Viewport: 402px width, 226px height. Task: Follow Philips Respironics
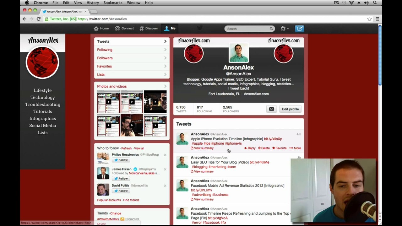click(121, 160)
